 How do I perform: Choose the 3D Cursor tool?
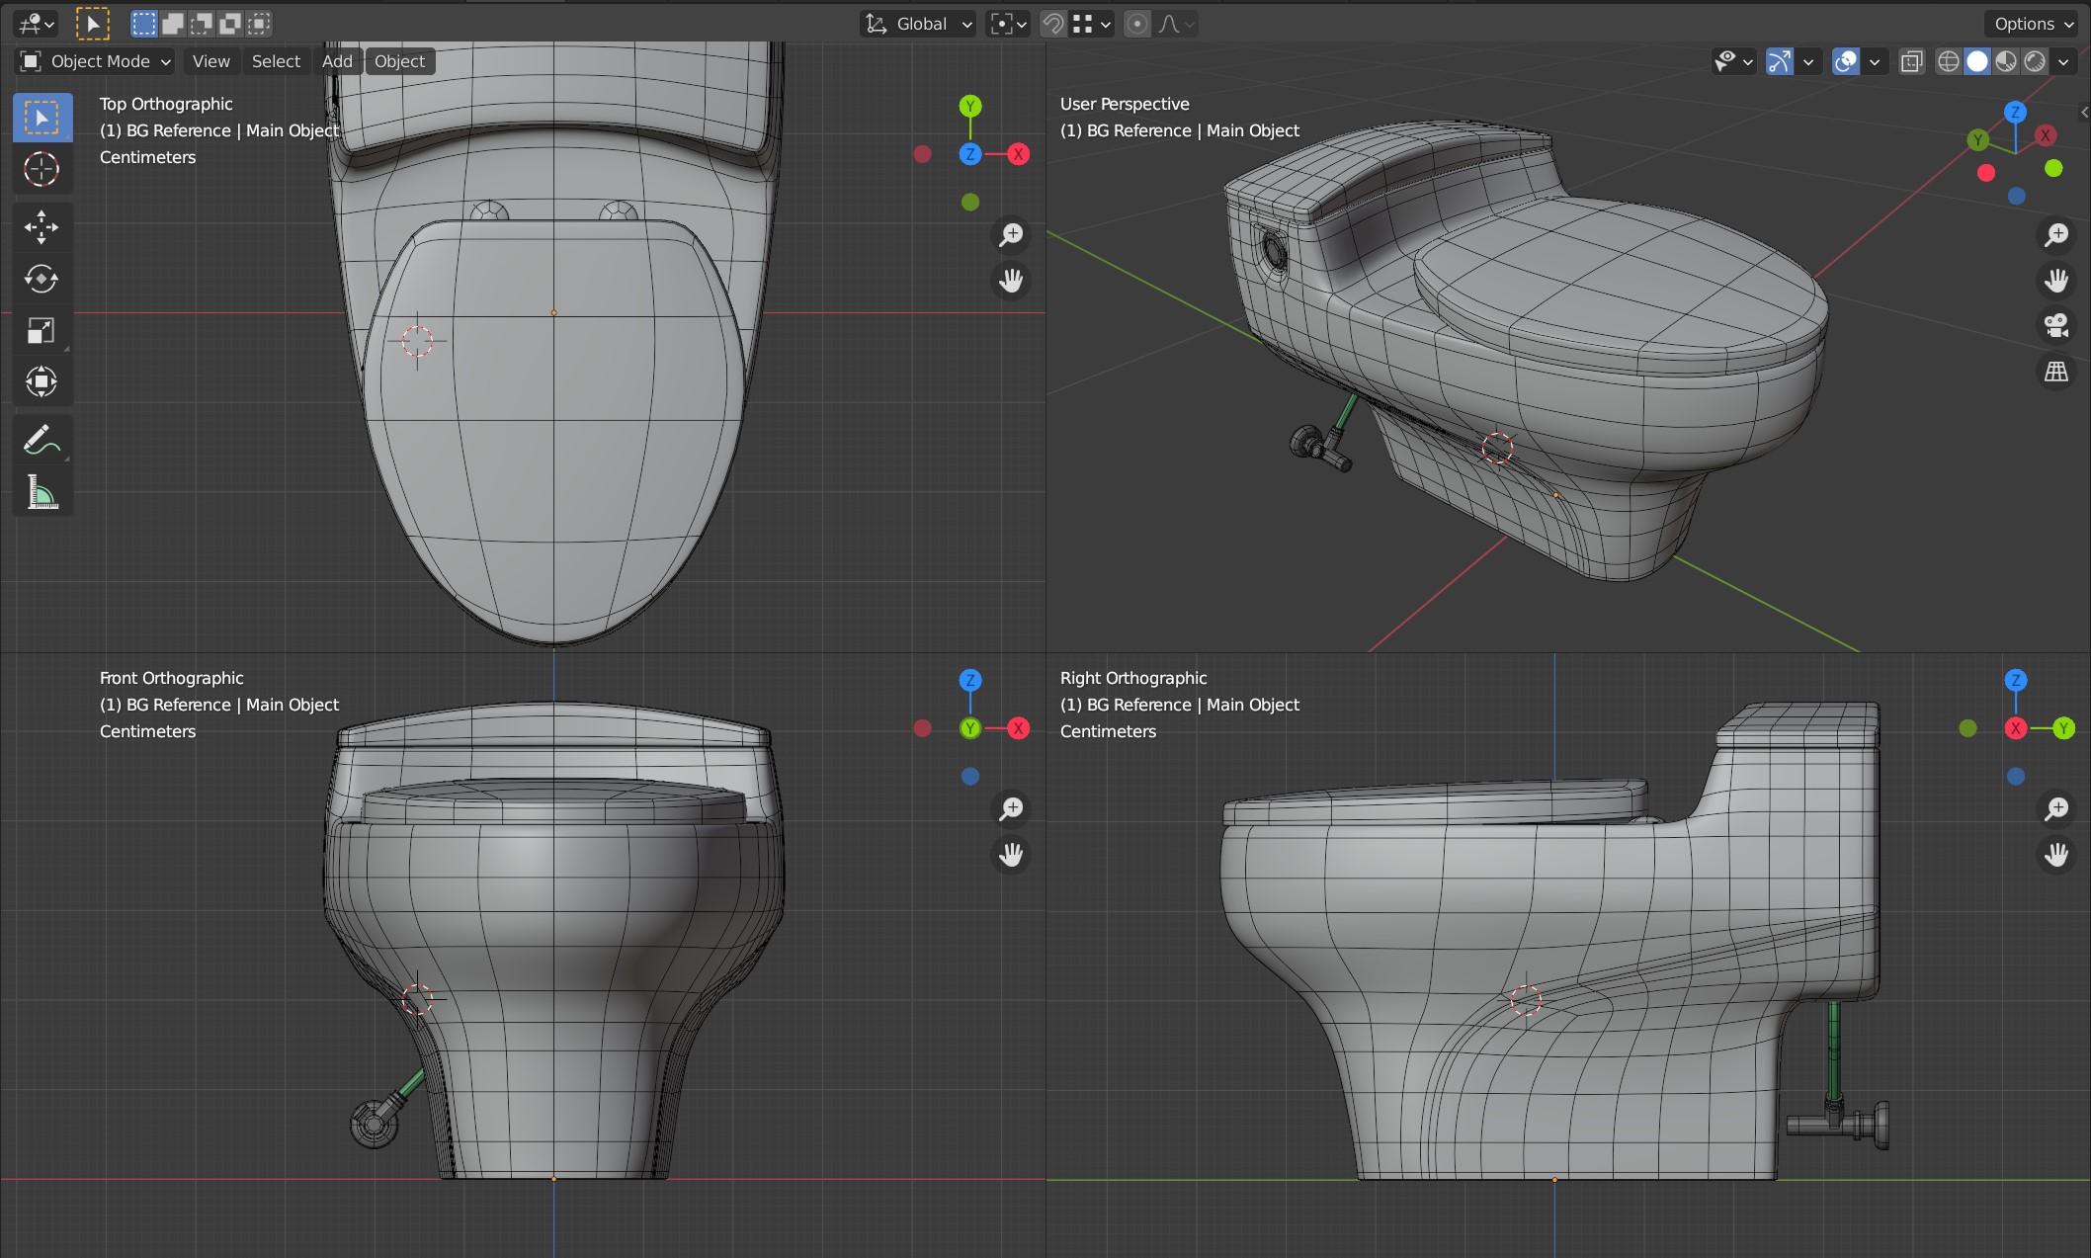42,170
